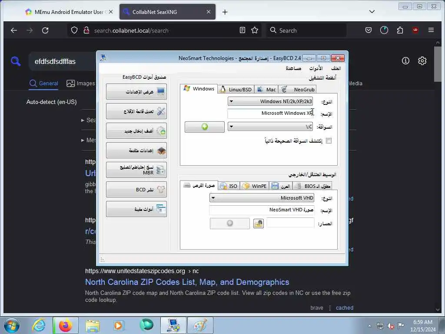
Task: Open the Microsoft VHD type dropdown
Action: (262, 198)
